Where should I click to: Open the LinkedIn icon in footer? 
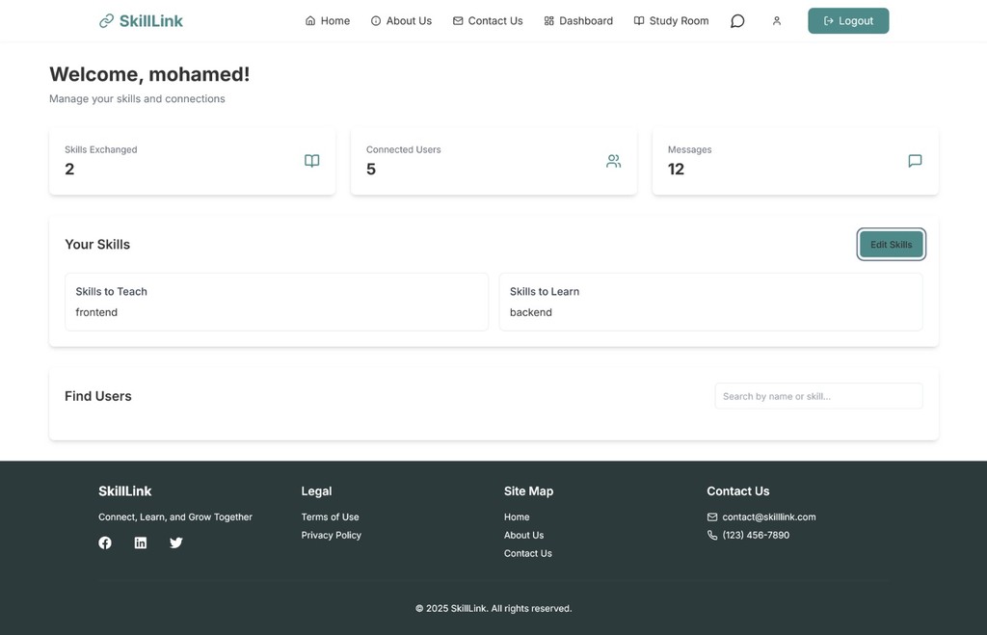click(141, 542)
